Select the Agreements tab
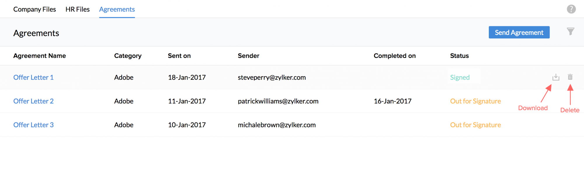This screenshot has width=584, height=169. 117,9
